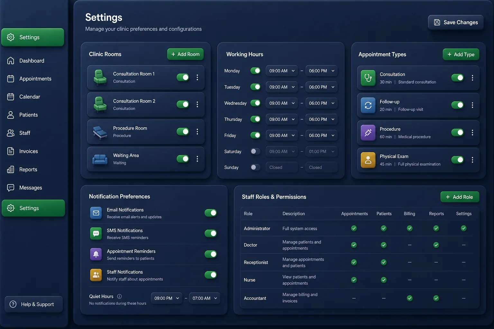This screenshot has width=494, height=329.
Task: Click the Quiet Hours info icon
Action: [x=119, y=296]
